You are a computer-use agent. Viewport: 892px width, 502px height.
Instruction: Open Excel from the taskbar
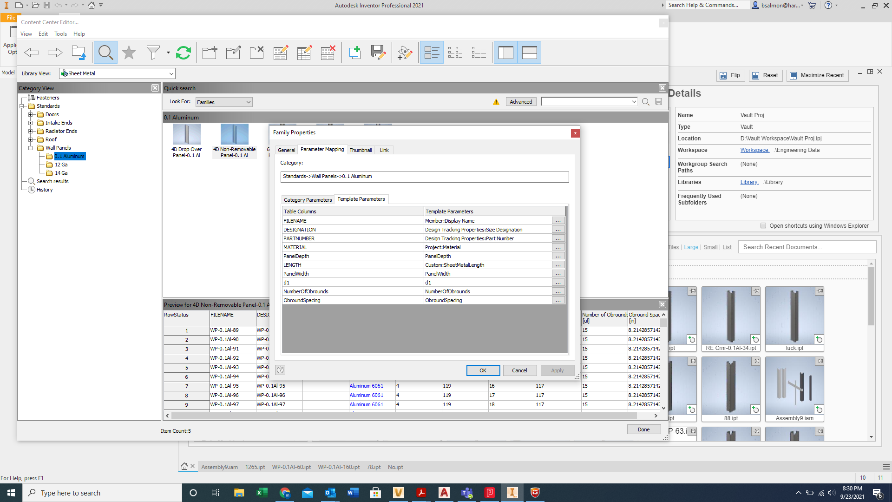262,492
